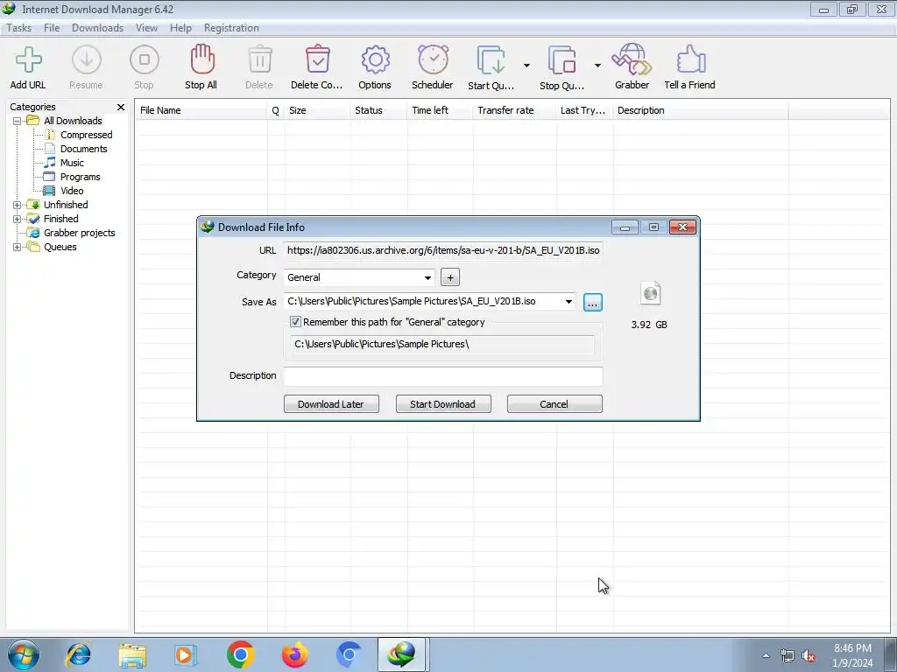
Task: Click the Start Queue icon
Action: [491, 60]
